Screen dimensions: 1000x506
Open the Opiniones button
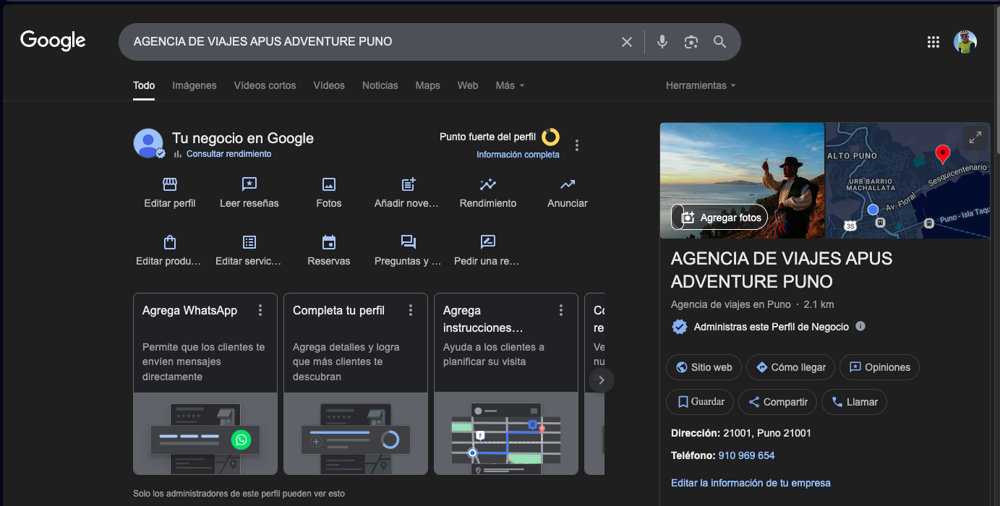(880, 367)
